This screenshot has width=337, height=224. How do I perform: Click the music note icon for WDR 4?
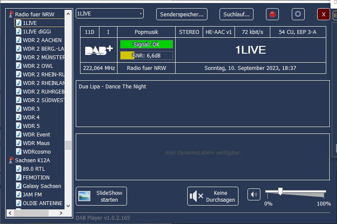click(x=19, y=117)
